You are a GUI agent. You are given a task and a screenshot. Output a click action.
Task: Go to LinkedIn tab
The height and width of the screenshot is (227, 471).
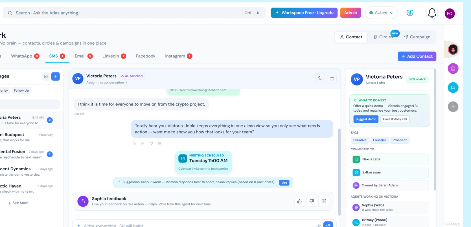tap(114, 56)
